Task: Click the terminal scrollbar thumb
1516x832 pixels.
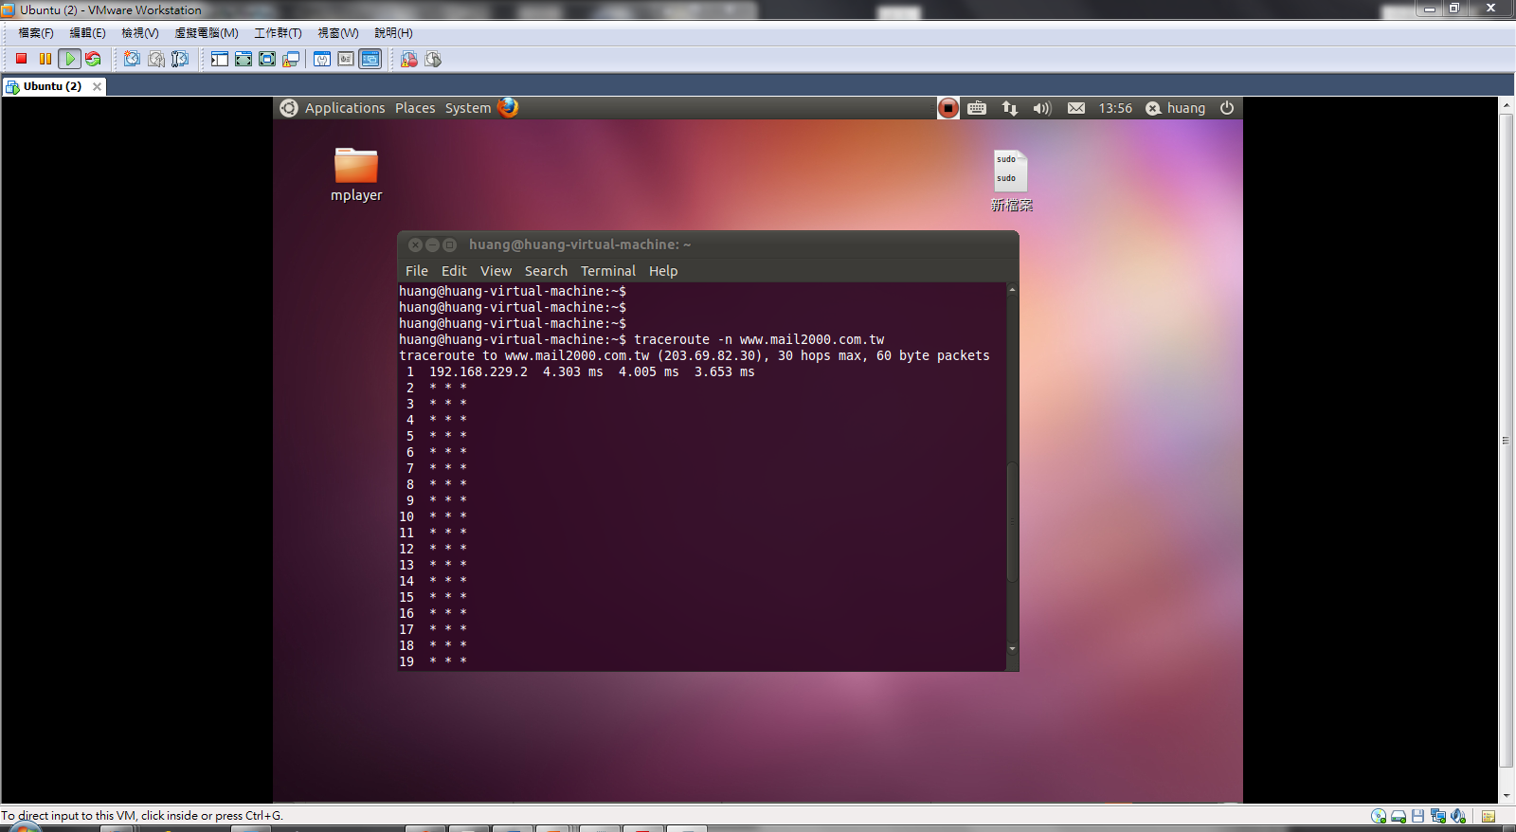Action: tap(1012, 521)
